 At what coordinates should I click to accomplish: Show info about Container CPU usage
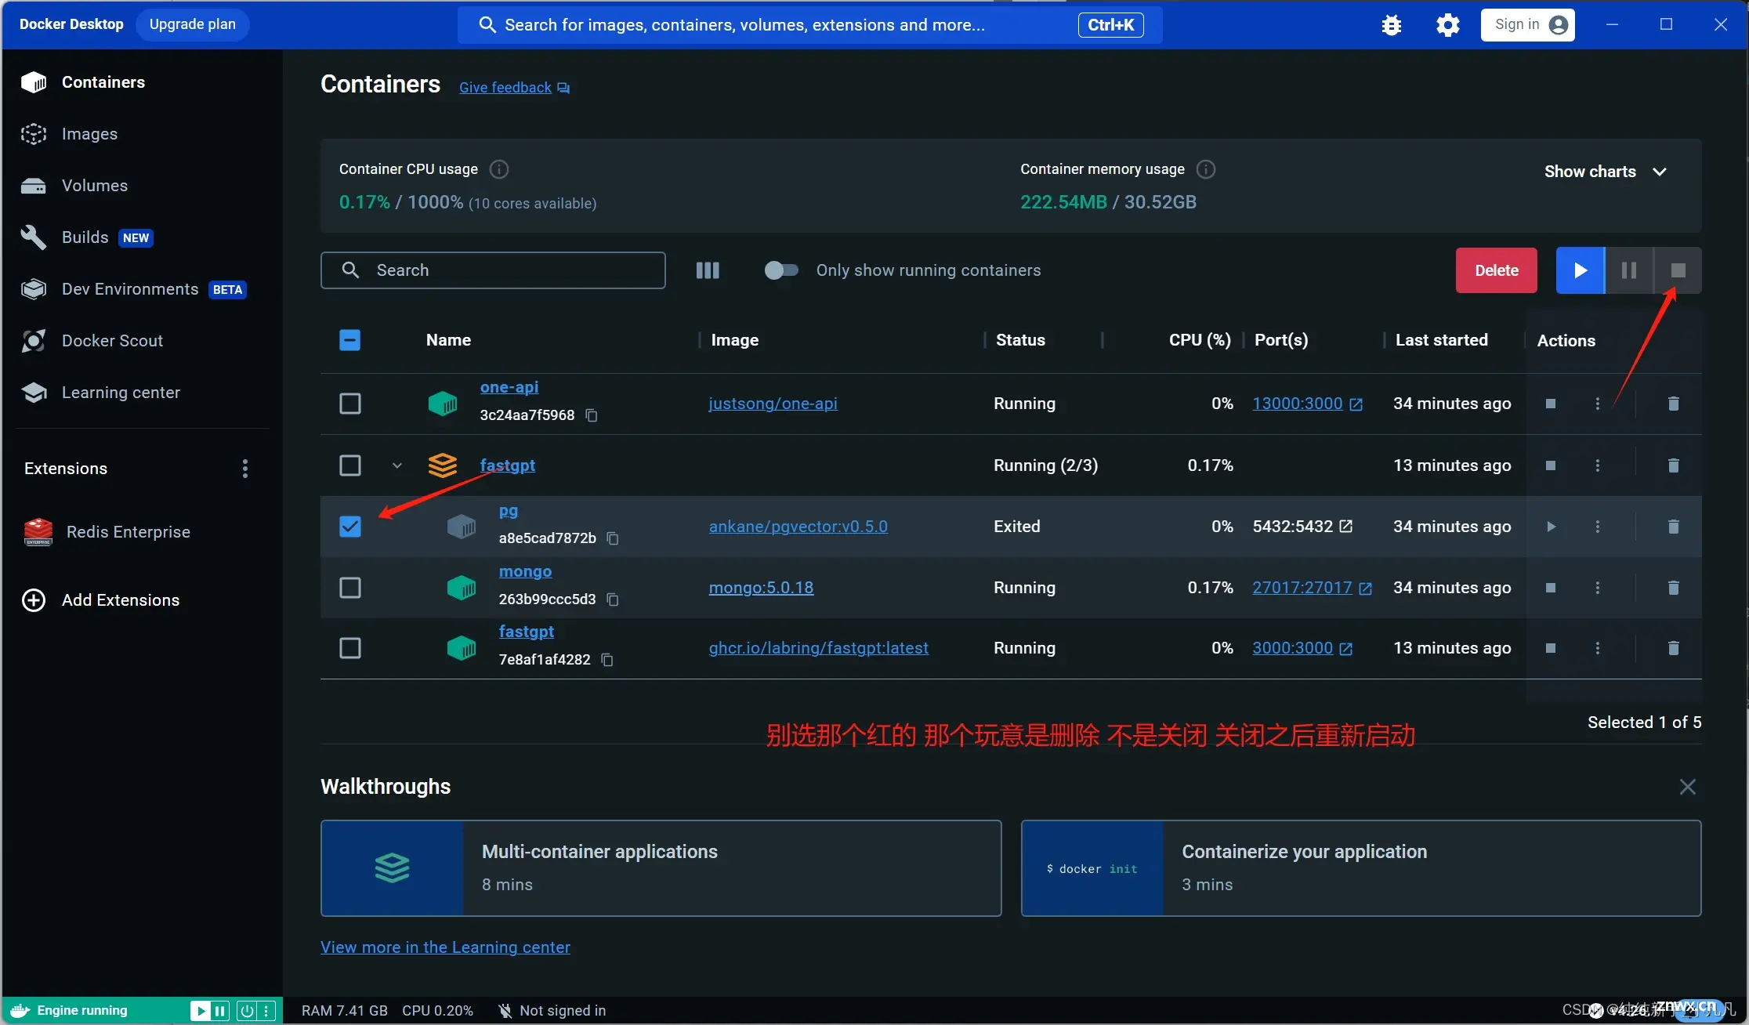[x=499, y=169]
